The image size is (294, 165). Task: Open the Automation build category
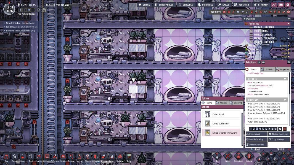pos(96,157)
